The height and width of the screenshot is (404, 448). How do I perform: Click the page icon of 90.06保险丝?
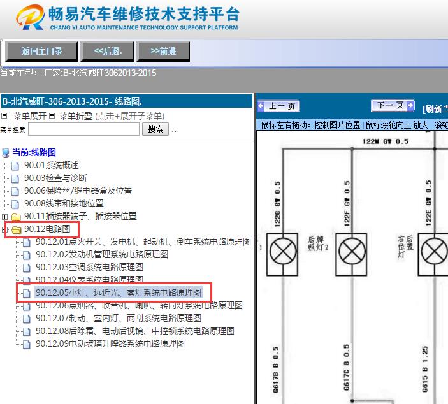(15, 191)
